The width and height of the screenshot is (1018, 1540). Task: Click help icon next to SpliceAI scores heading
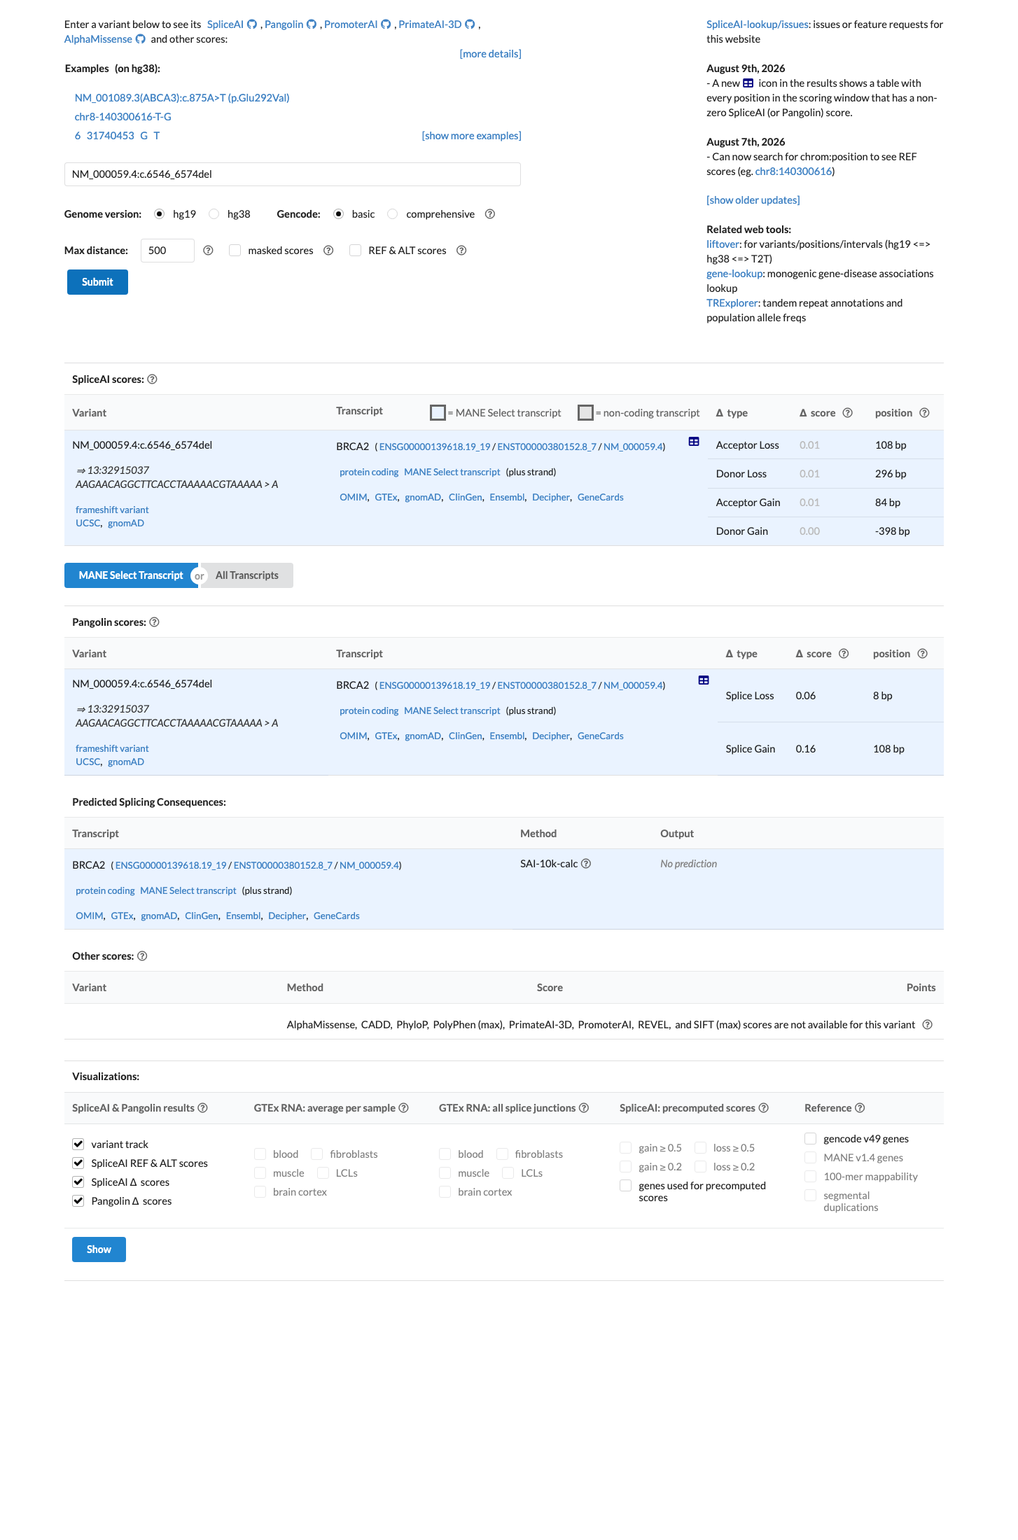152,379
